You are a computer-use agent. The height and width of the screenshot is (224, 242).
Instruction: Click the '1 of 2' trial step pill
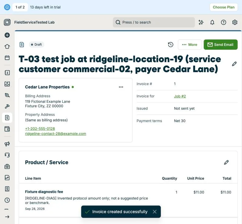click(x=20, y=7)
